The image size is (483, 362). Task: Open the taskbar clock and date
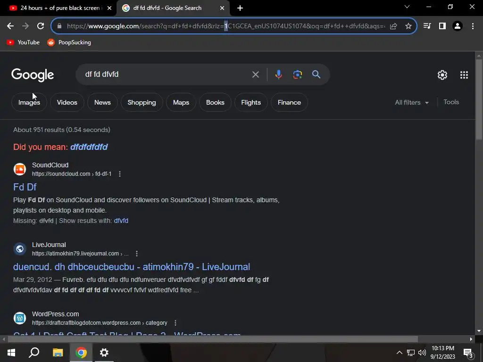tap(443, 353)
